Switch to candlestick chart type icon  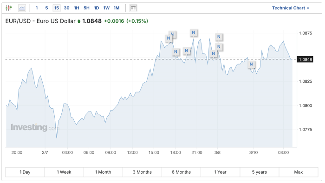[9, 8]
